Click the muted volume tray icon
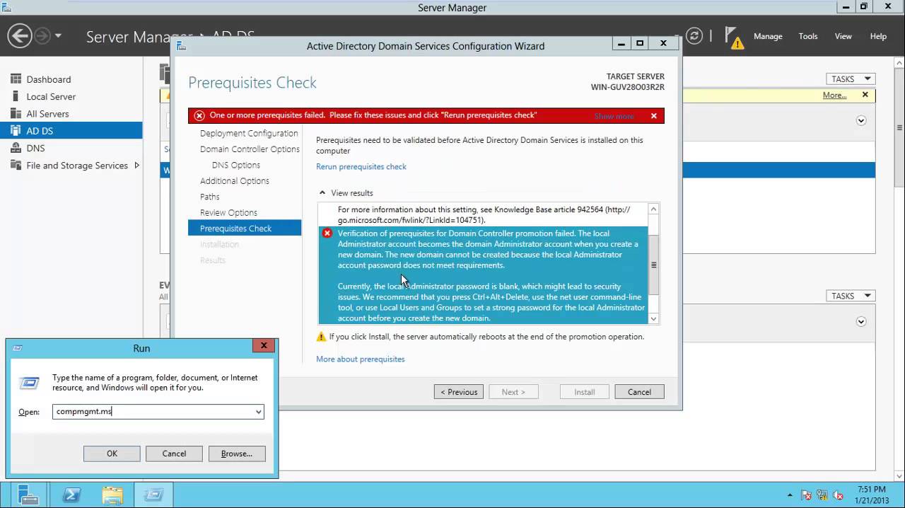The height and width of the screenshot is (508, 905). coord(839,495)
